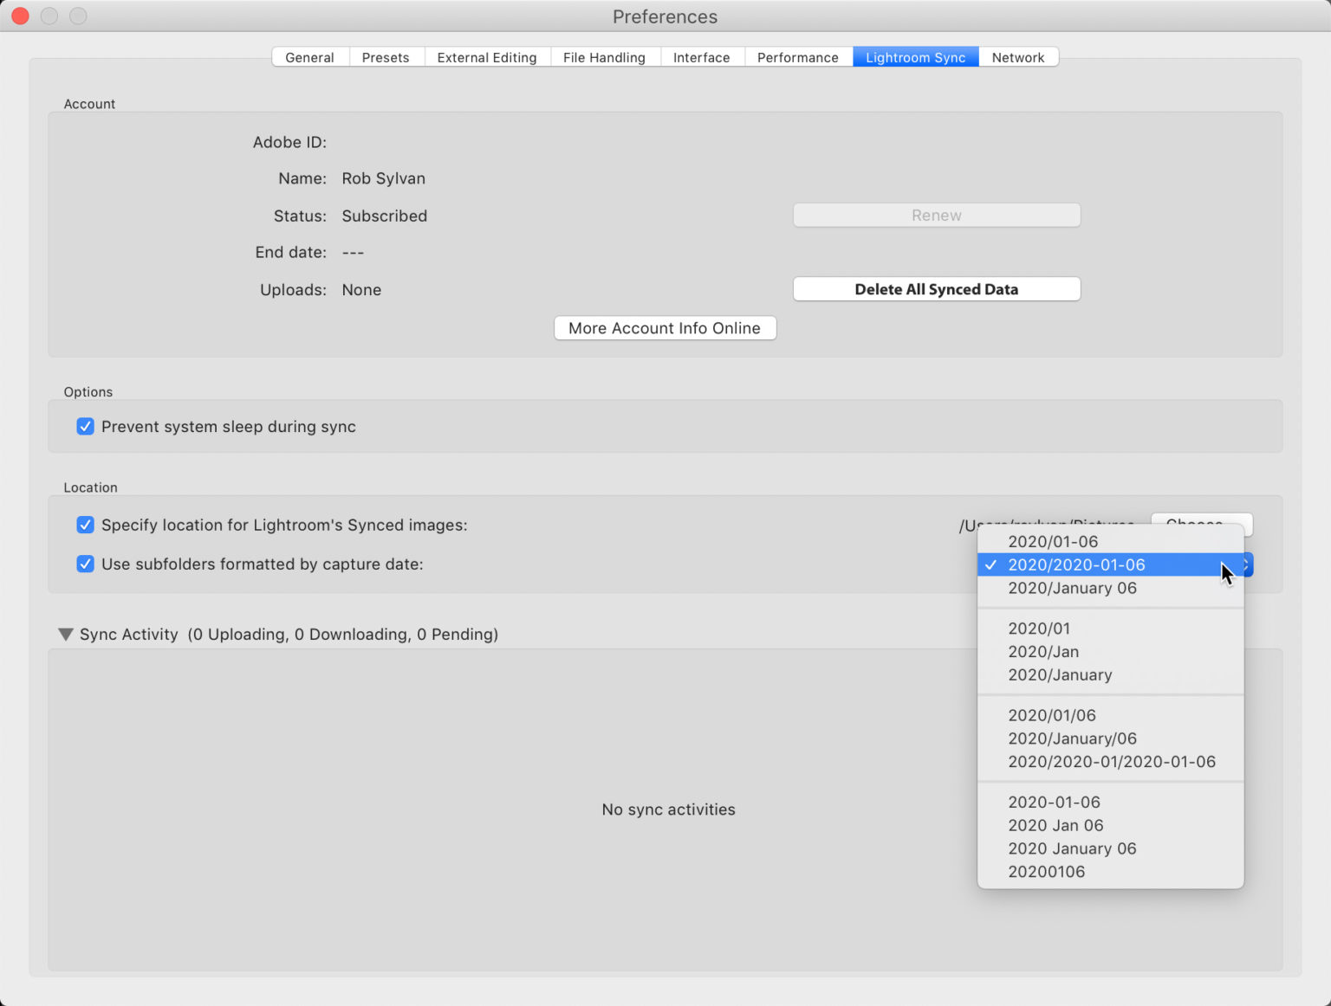Select 2020/January 06 from the dropdown list
1331x1006 pixels.
[x=1072, y=589]
